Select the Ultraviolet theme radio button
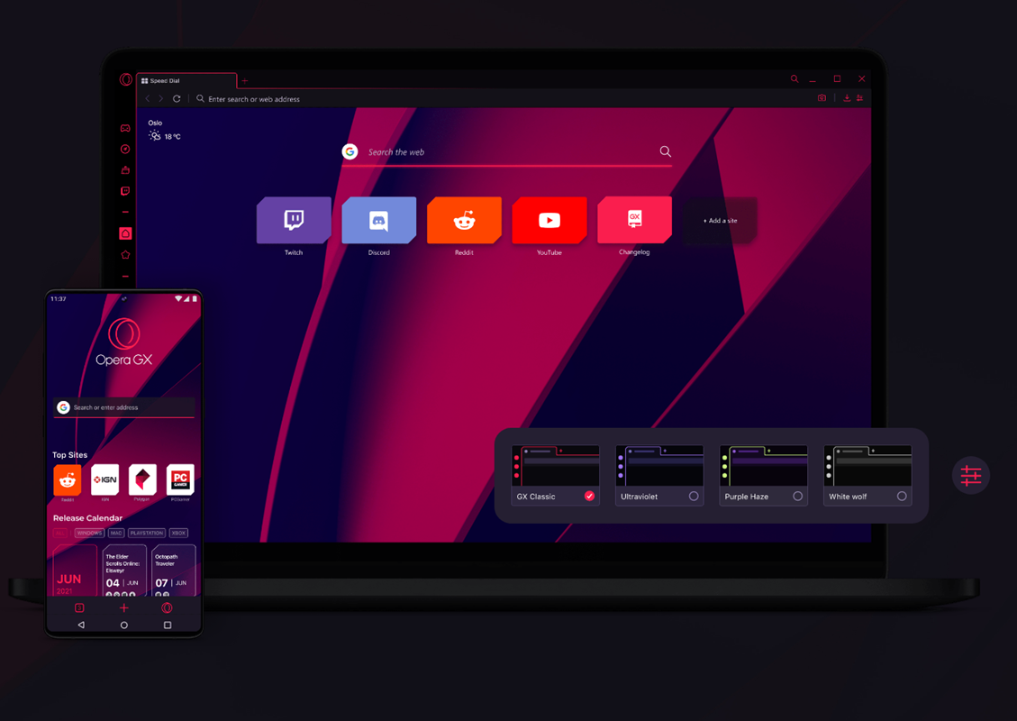 pos(694,496)
